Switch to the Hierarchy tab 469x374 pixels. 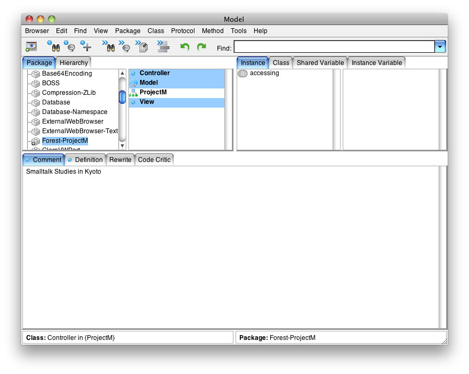pyautogui.click(x=74, y=63)
